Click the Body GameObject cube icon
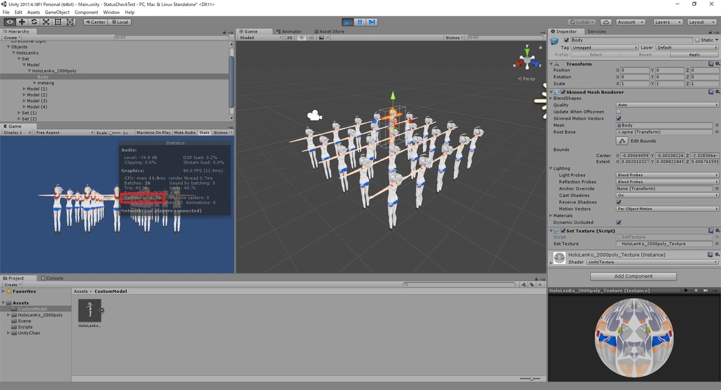This screenshot has height=390, width=721. point(555,40)
